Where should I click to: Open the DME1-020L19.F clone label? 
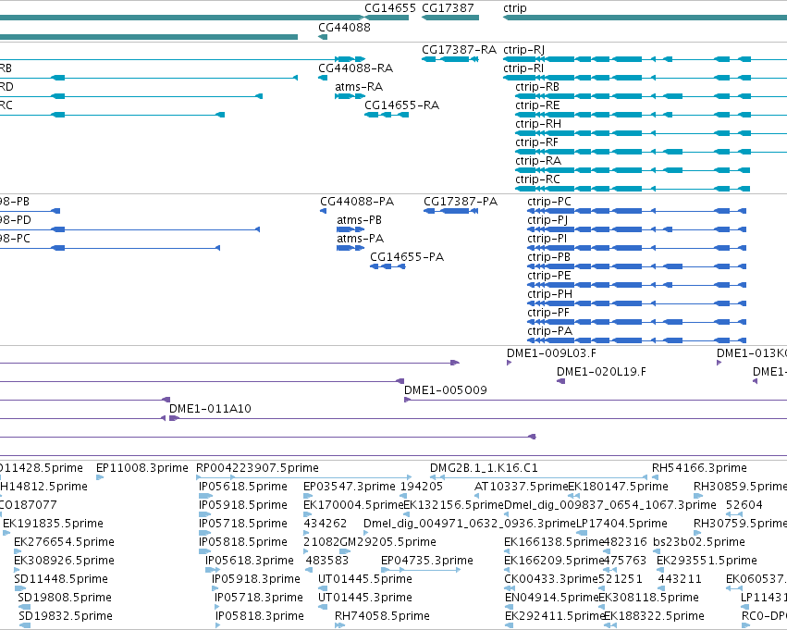click(x=601, y=372)
